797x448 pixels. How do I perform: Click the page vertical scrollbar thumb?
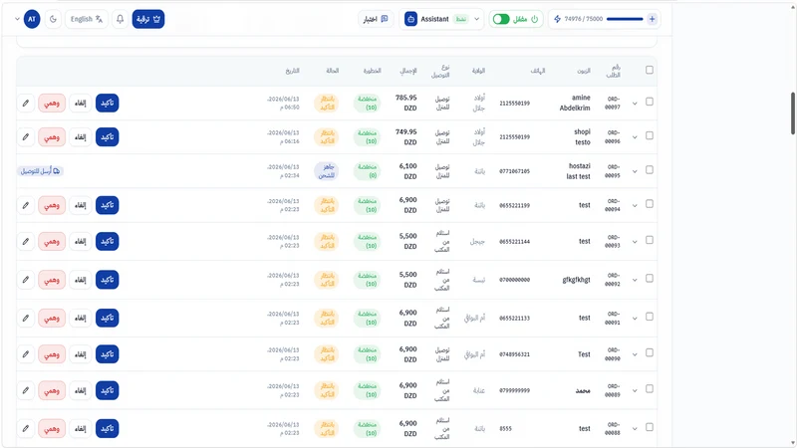point(792,112)
